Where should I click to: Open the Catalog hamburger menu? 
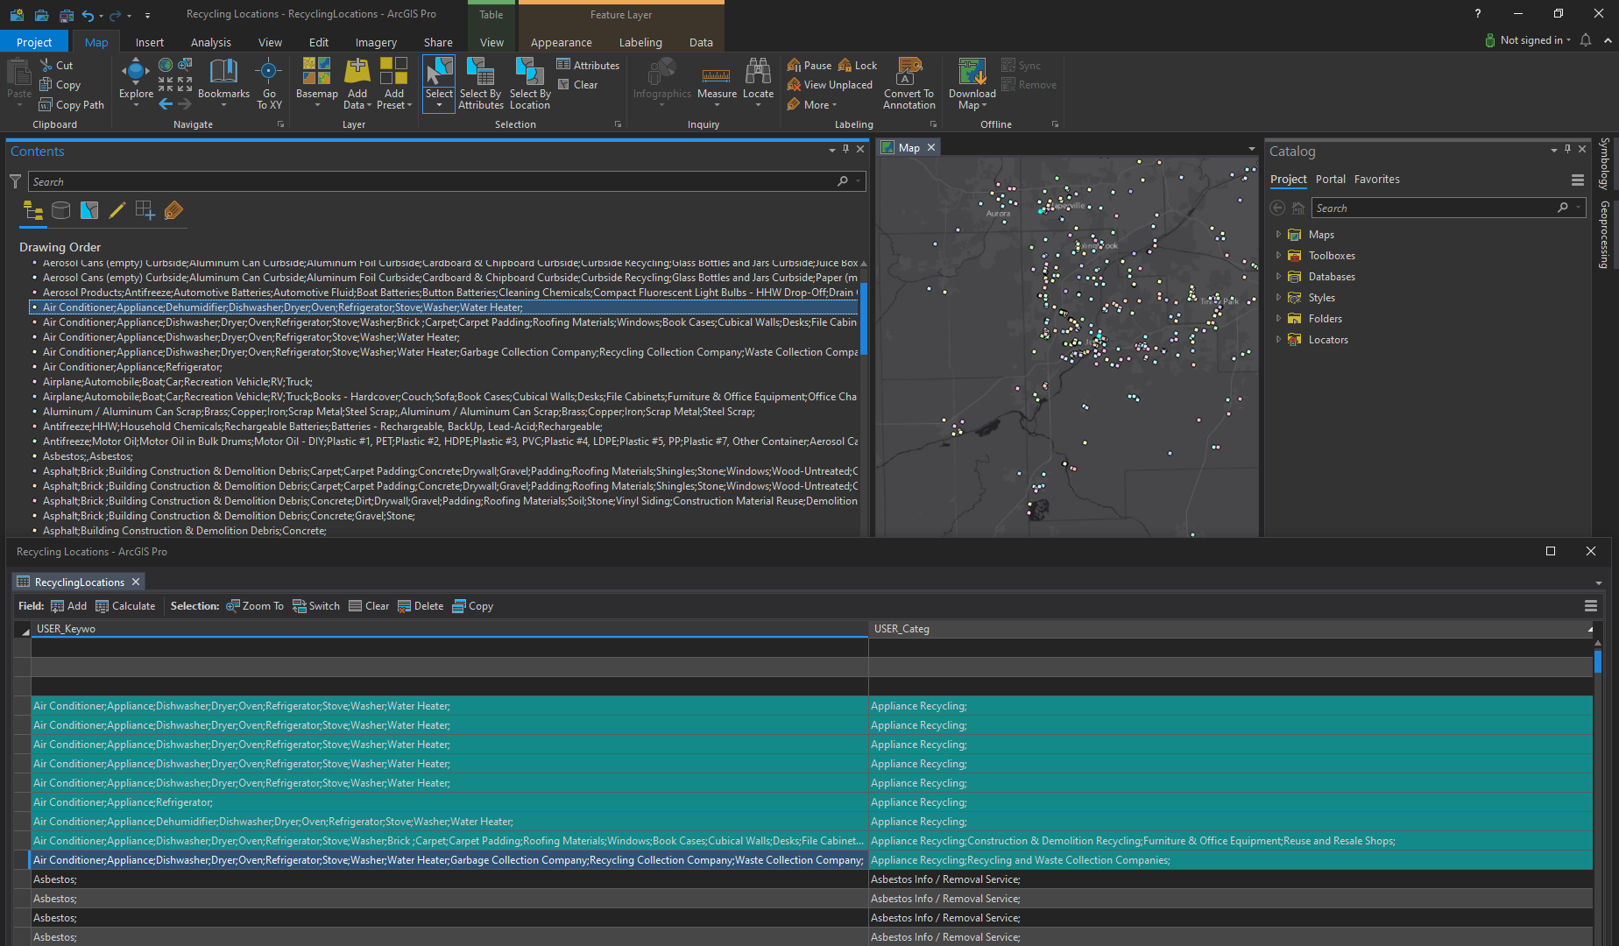click(x=1577, y=180)
